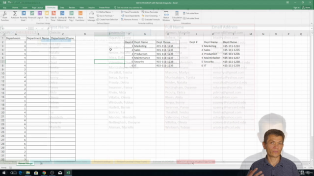Open the More Functions list
This screenshot has width=314, height=176.
[80, 16]
